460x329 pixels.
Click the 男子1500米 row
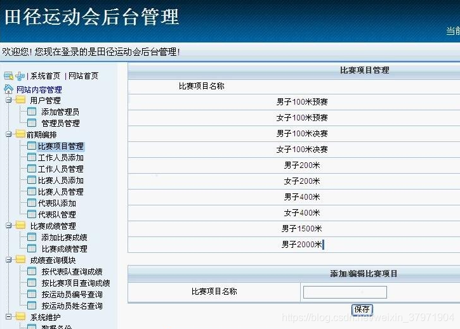(x=294, y=229)
